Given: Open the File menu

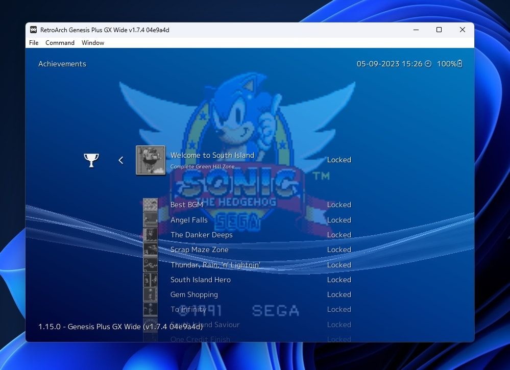Looking at the screenshot, I should [x=33, y=43].
